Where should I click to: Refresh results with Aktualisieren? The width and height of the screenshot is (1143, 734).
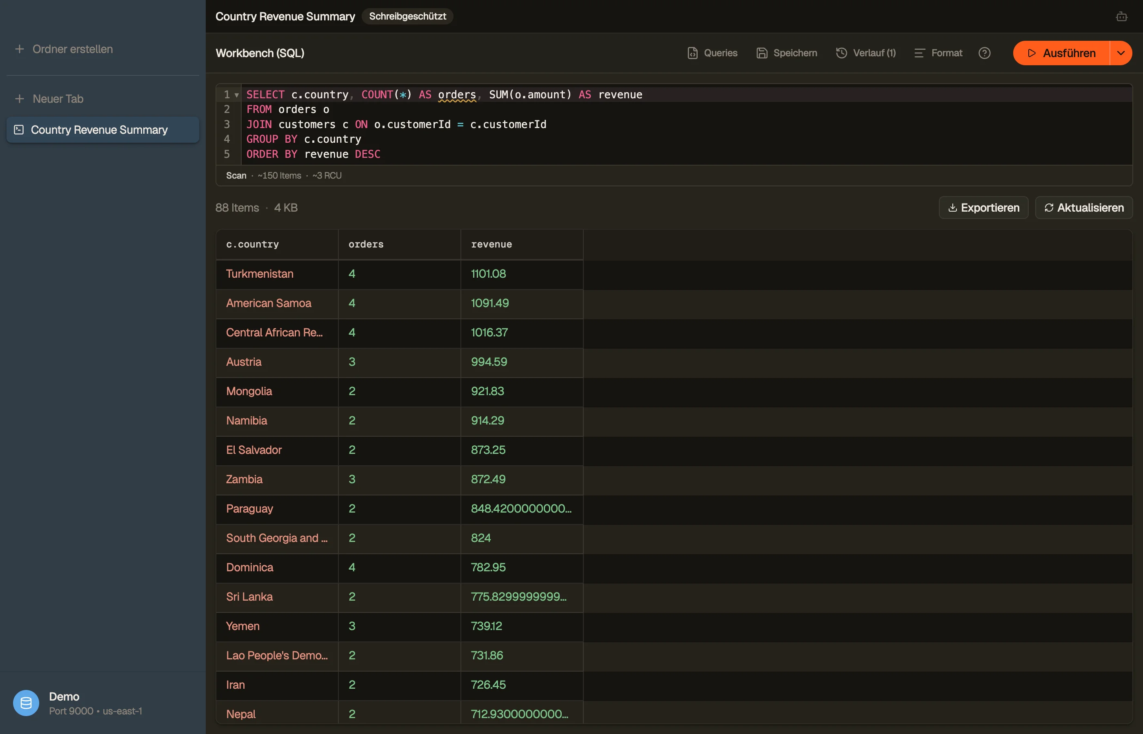(x=1084, y=208)
